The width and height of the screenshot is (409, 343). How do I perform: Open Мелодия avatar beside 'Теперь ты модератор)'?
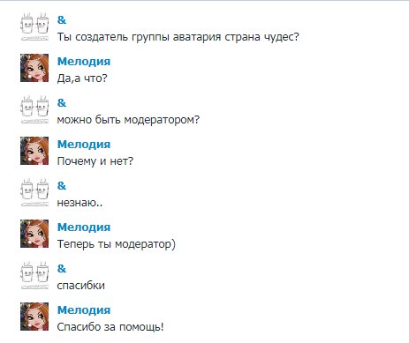pos(34,234)
